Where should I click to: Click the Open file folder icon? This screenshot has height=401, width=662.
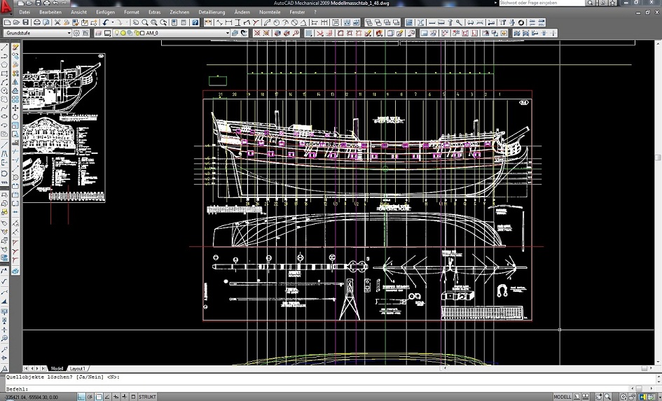pos(16,22)
